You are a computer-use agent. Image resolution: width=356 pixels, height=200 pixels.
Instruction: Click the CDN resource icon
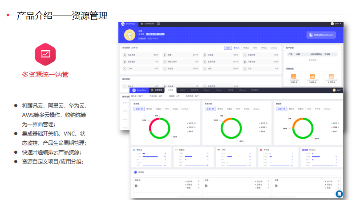(125, 68)
